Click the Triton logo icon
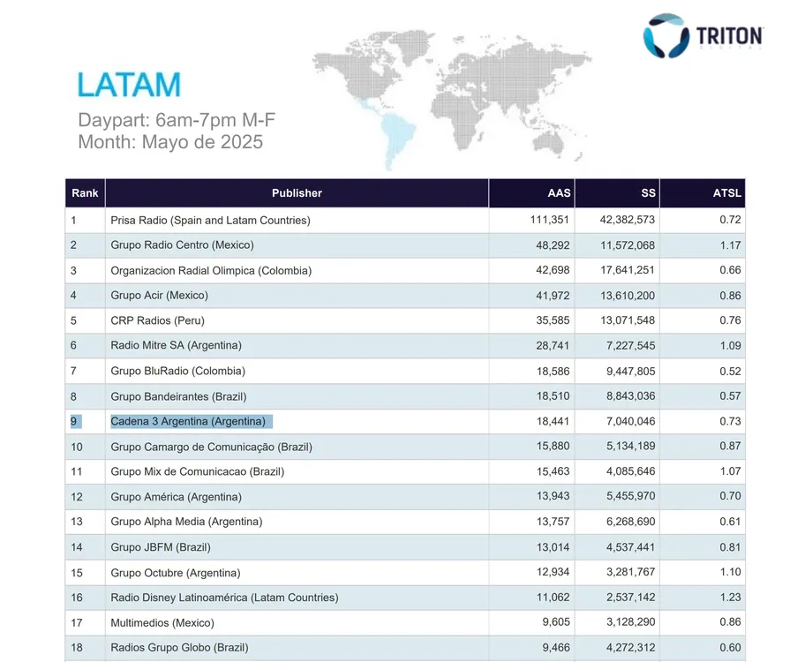The image size is (805, 662). click(666, 35)
